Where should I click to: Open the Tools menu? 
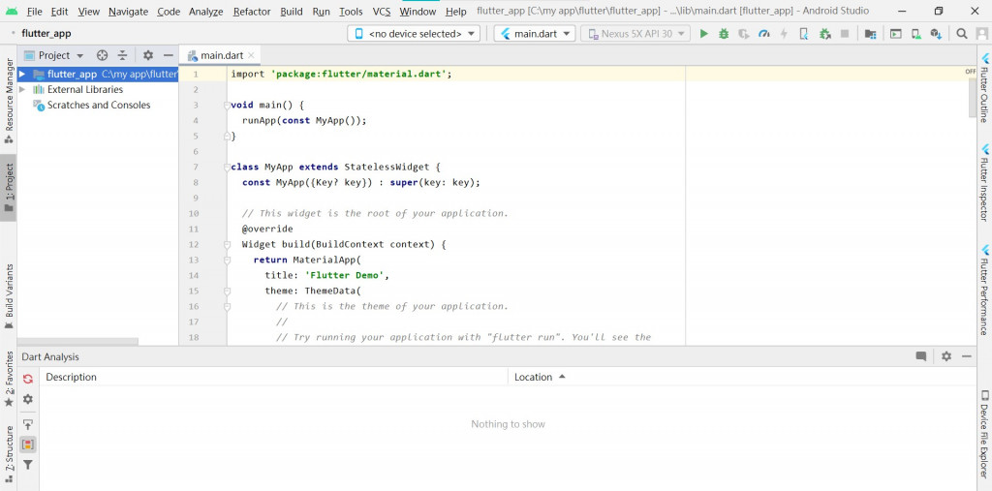[x=351, y=12]
